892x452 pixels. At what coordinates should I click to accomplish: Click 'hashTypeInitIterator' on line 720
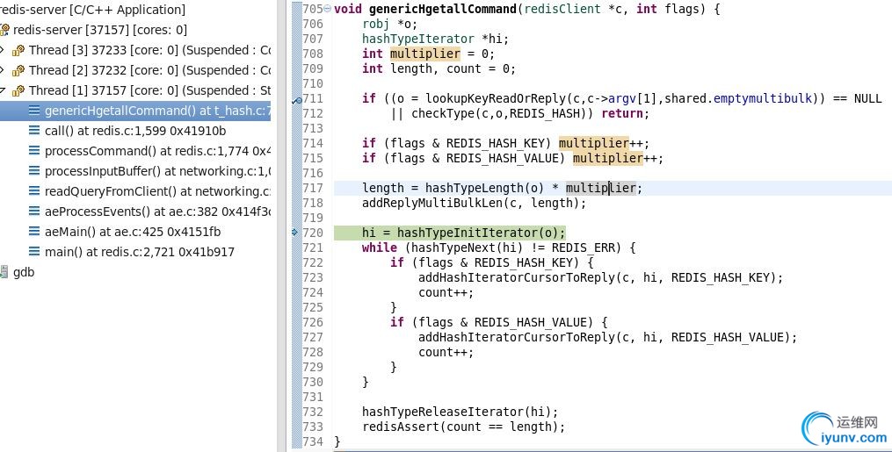(x=467, y=233)
